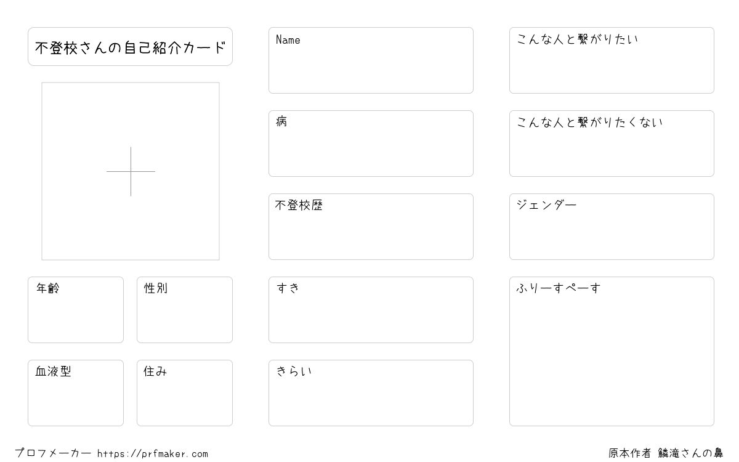739x462 pixels.
Task: Click the ふりーすぺーす free space box
Action: (612, 351)
